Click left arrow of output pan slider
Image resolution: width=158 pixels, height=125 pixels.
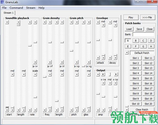[x=103, y=74]
